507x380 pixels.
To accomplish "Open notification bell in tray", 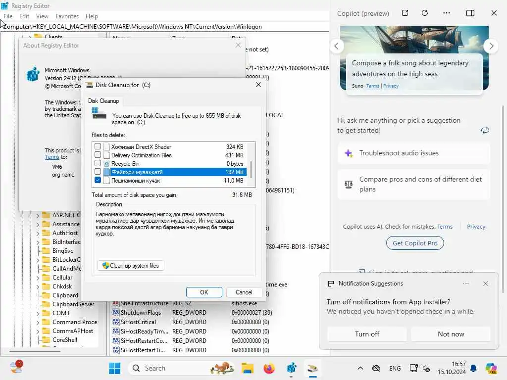I will (473, 368).
